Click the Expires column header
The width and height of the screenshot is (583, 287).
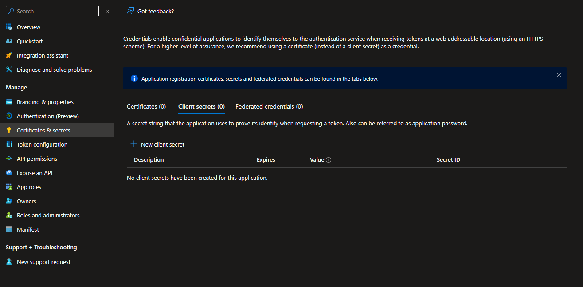(266, 160)
